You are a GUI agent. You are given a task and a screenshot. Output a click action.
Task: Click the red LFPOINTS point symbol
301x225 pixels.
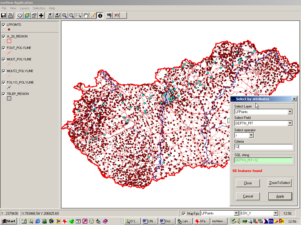click(x=9, y=30)
